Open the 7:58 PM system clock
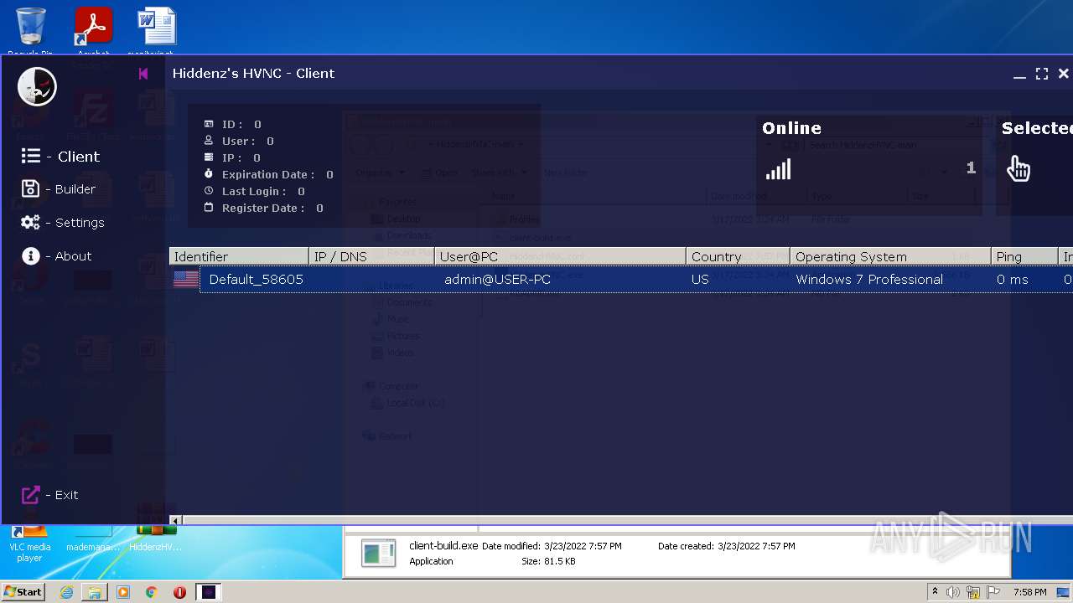 (1029, 592)
